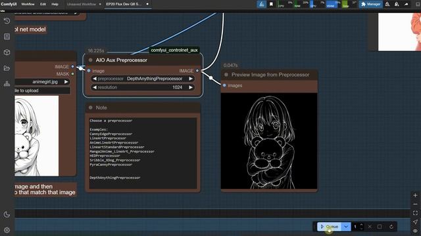
Task: Open the Manager puzzle button
Action: click(371, 5)
